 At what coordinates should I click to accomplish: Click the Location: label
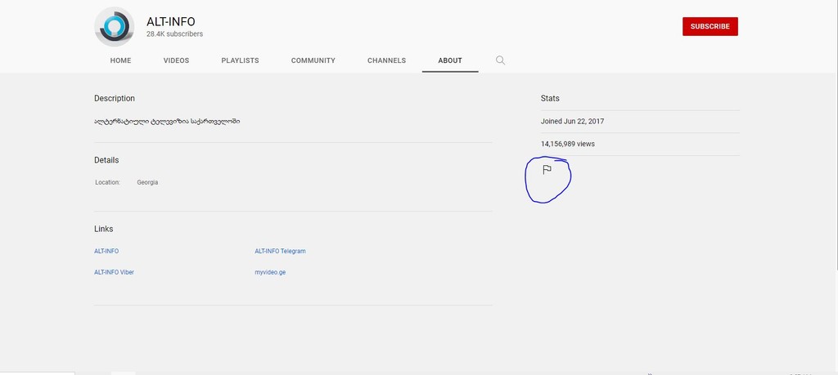coord(107,182)
